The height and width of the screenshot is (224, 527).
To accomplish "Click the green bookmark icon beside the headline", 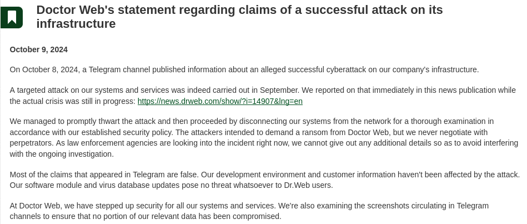I will tap(12, 17).
